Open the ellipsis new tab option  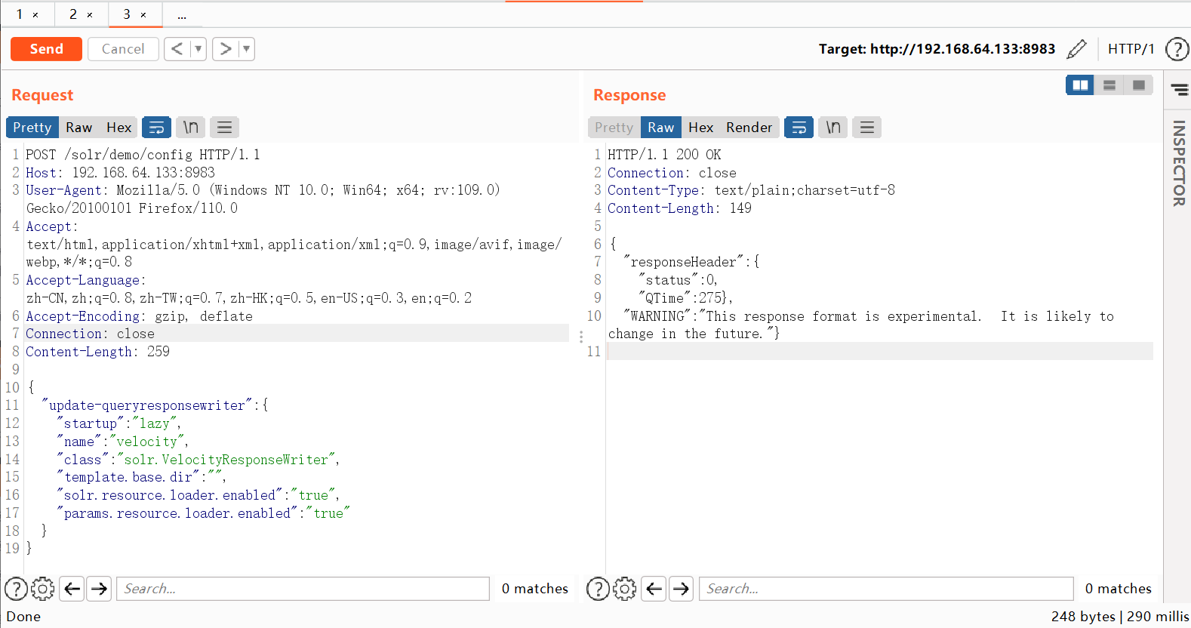182,15
